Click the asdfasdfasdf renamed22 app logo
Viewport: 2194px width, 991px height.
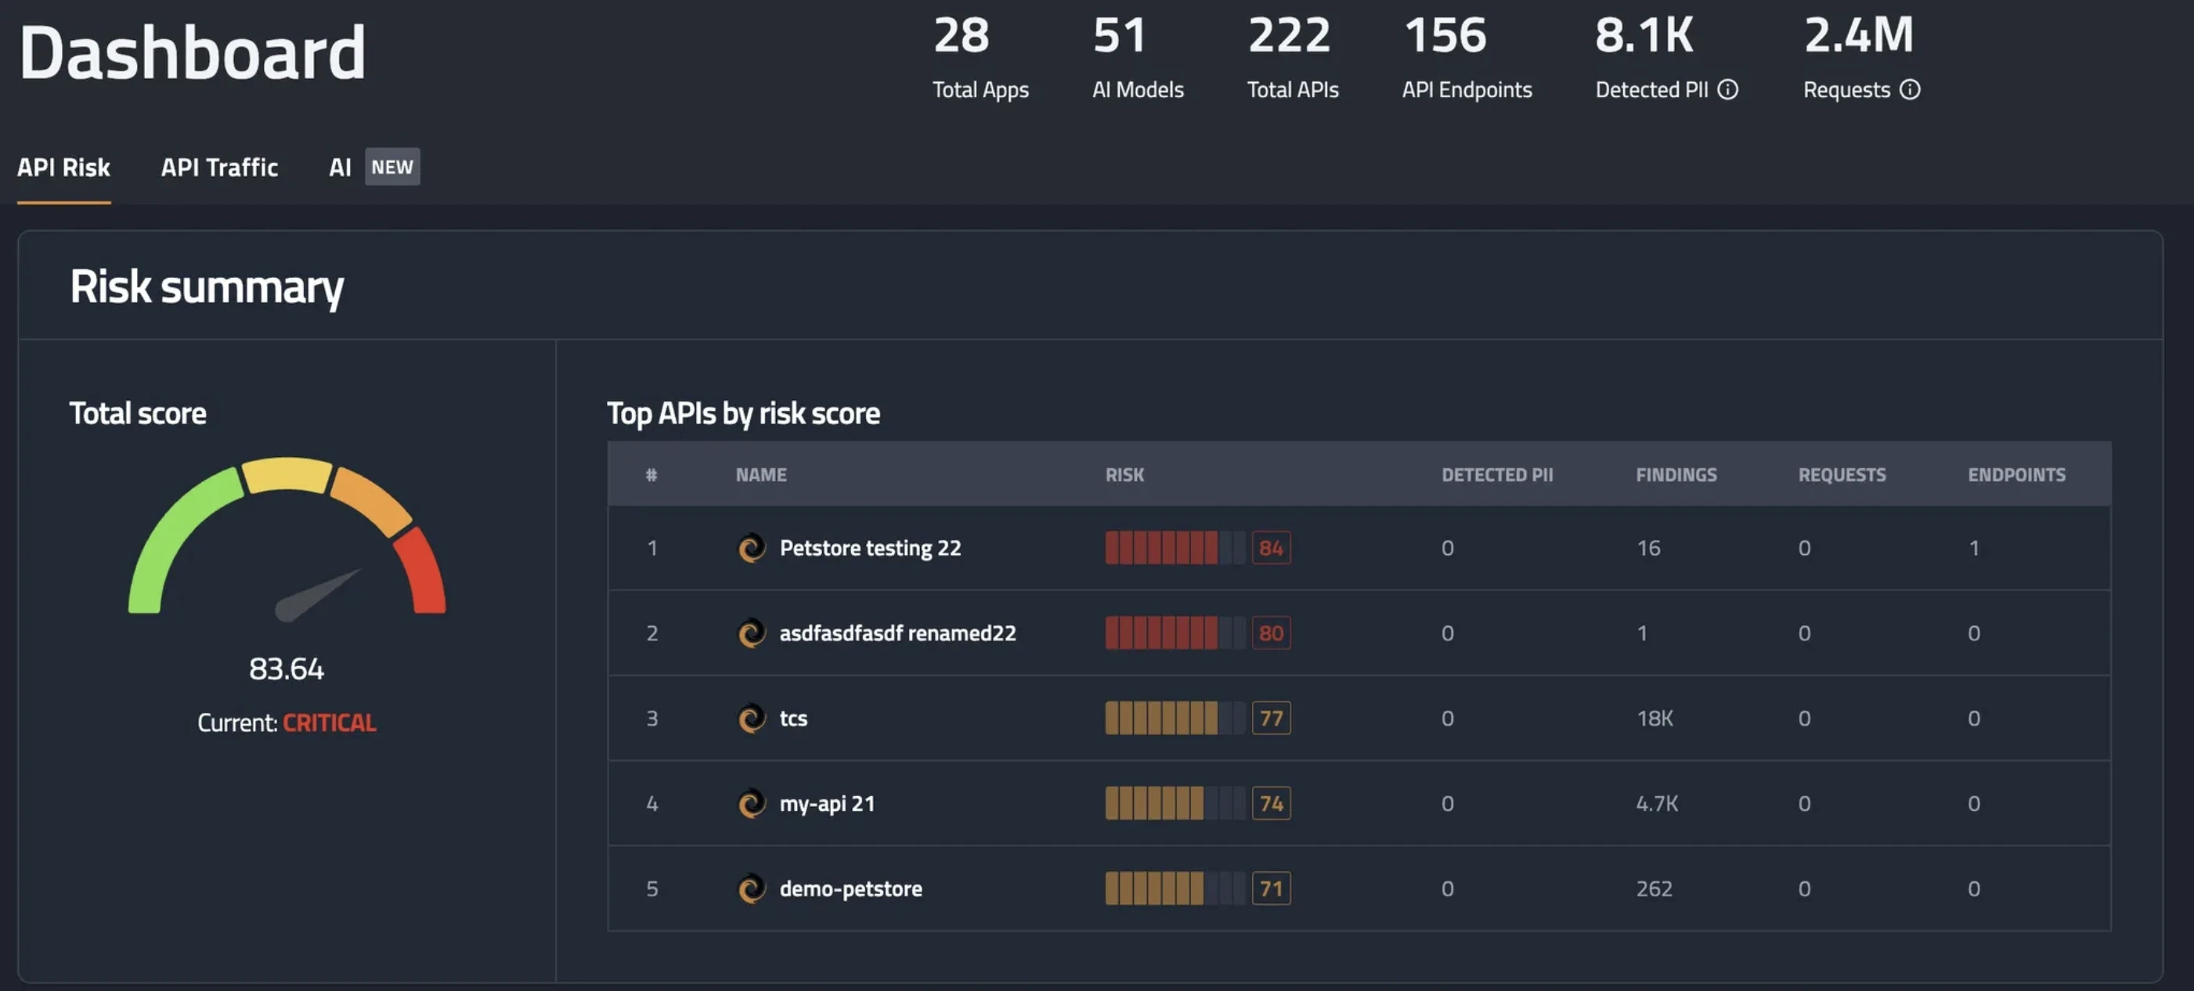pyautogui.click(x=753, y=632)
